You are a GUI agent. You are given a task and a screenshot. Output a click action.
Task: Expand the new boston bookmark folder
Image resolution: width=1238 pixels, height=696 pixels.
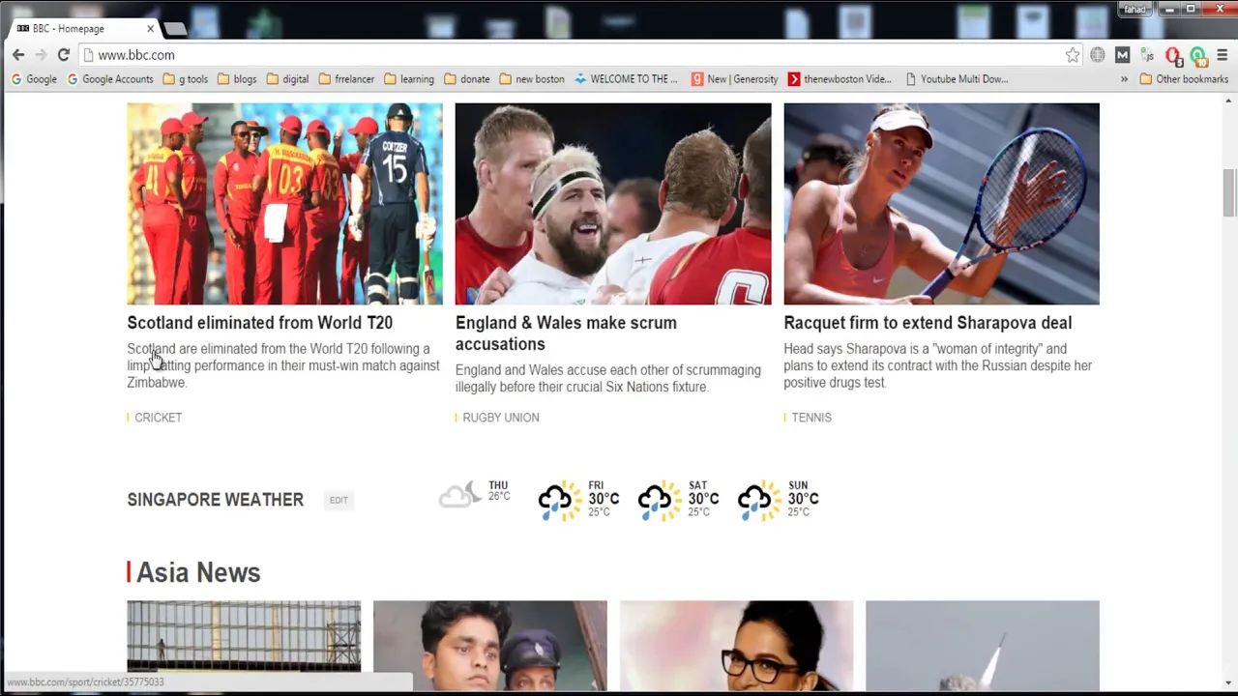coord(532,79)
